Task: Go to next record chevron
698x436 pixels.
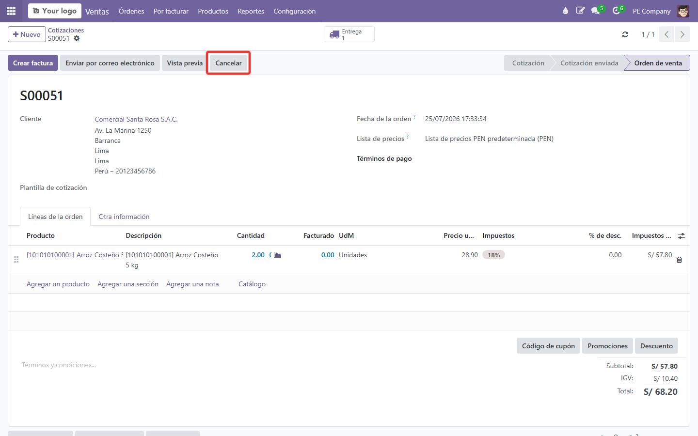Action: point(682,34)
